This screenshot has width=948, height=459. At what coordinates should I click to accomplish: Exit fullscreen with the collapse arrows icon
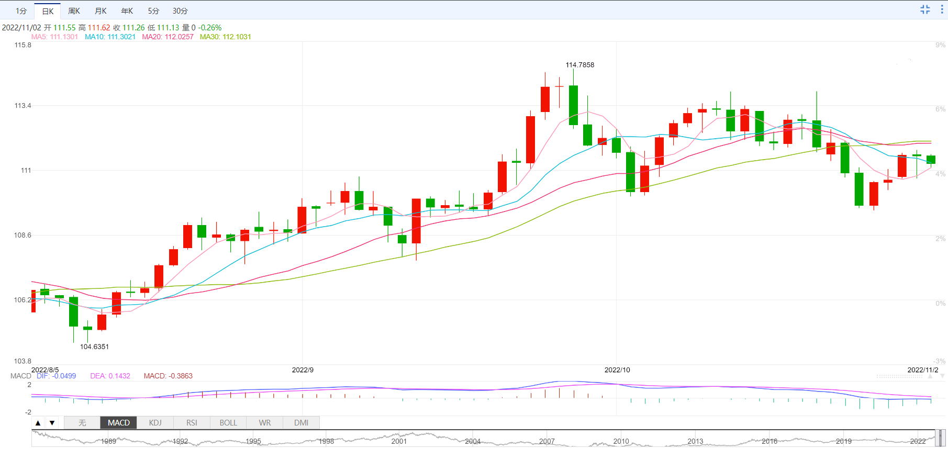[925, 9]
